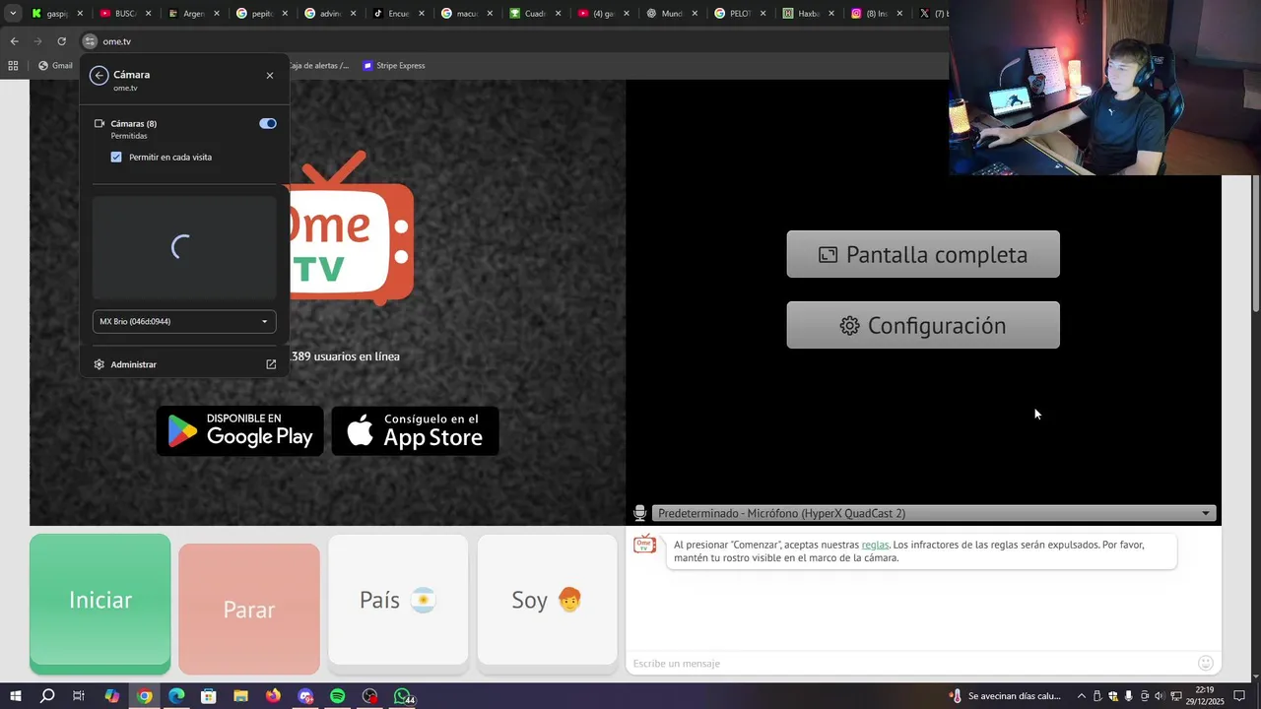Show hidden system tray icons
The width and height of the screenshot is (1261, 709).
[1081, 696]
